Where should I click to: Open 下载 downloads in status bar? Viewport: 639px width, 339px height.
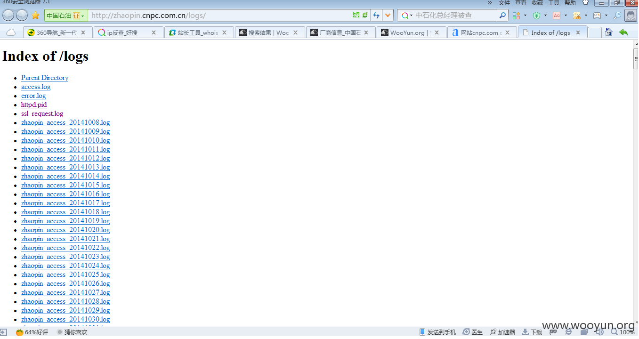[x=532, y=332]
